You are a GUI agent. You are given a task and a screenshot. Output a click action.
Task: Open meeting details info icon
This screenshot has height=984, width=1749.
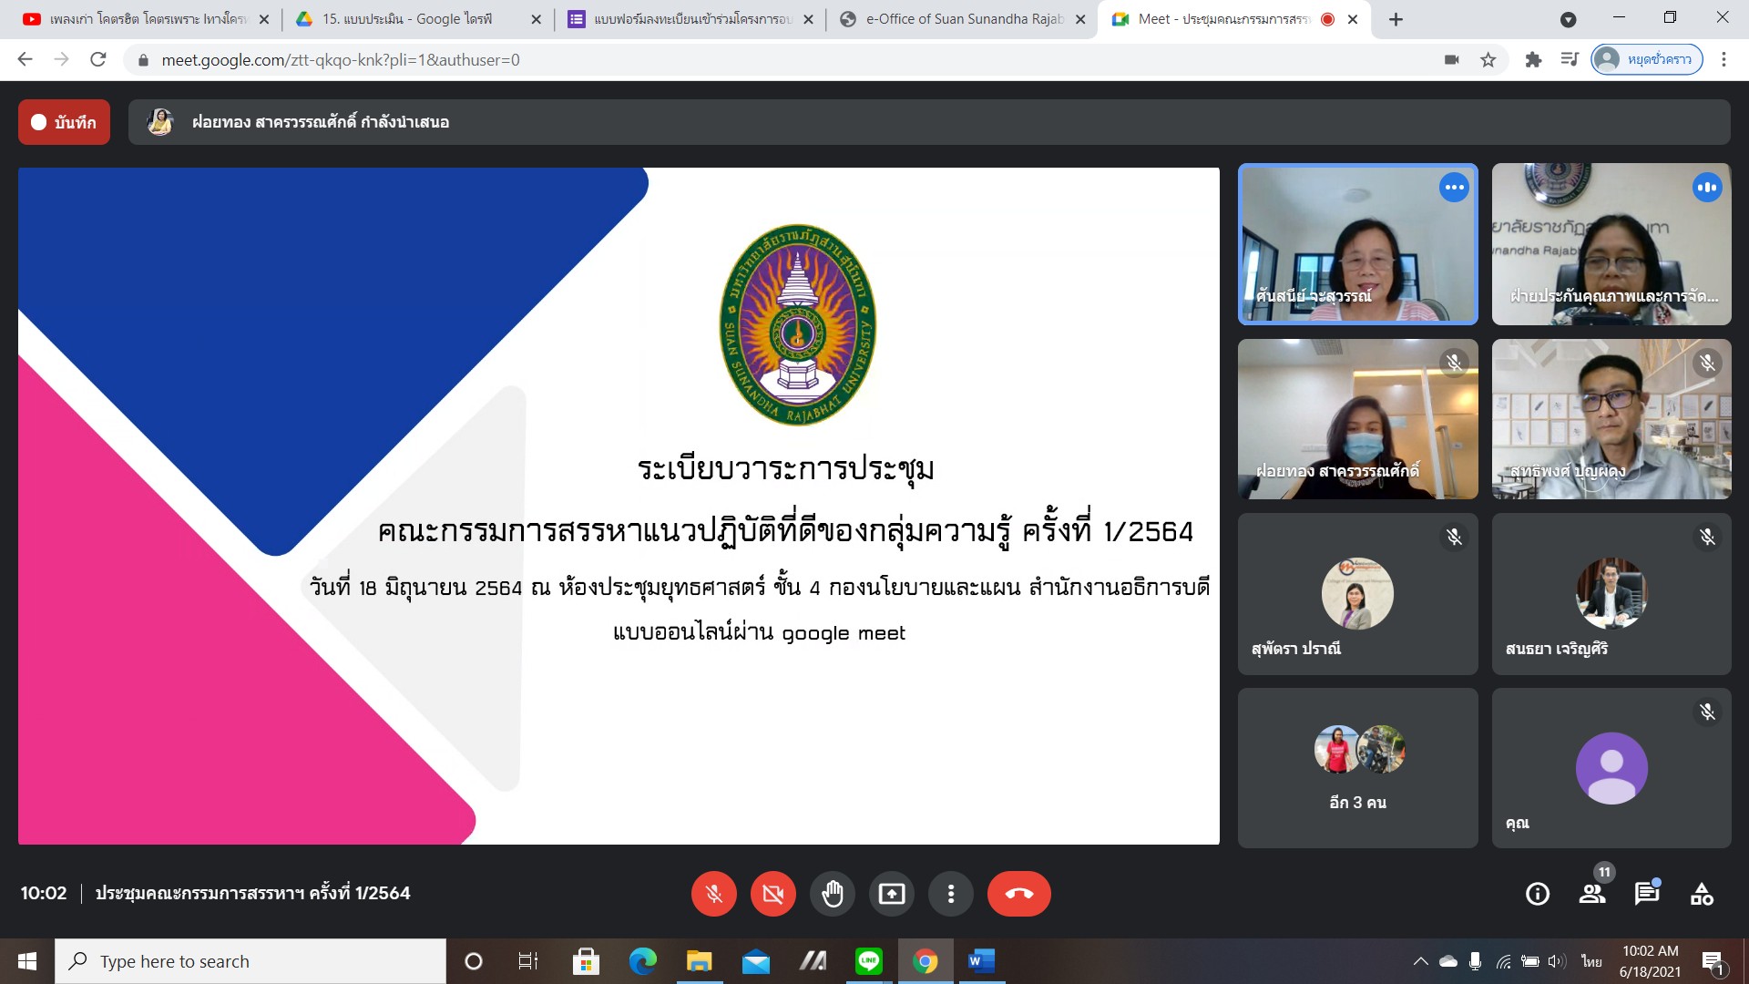pos(1537,894)
